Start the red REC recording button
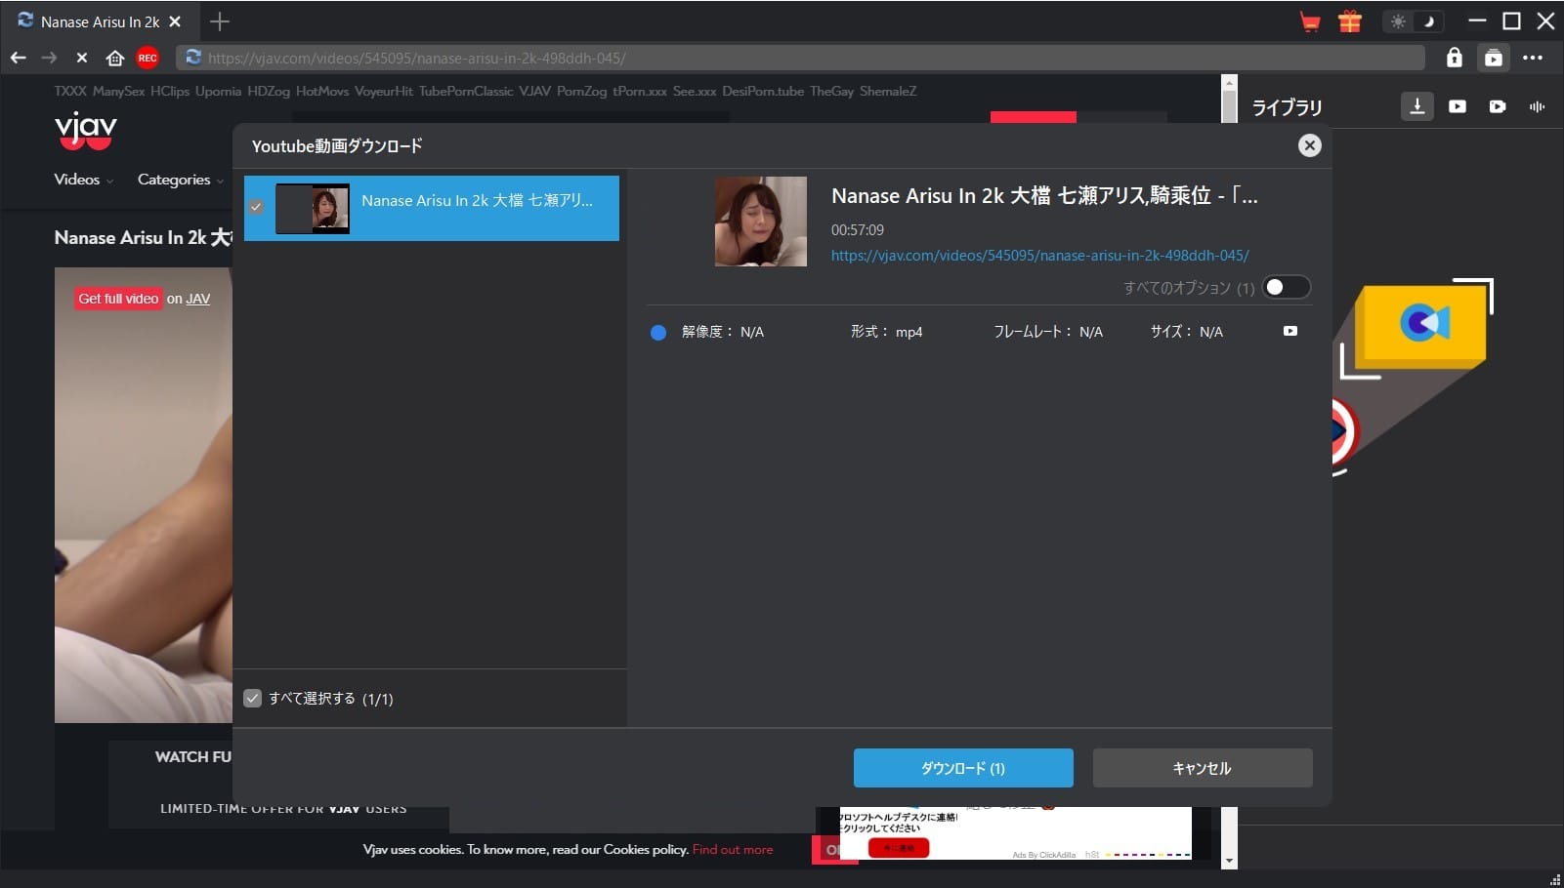This screenshot has height=888, width=1564. [x=148, y=58]
